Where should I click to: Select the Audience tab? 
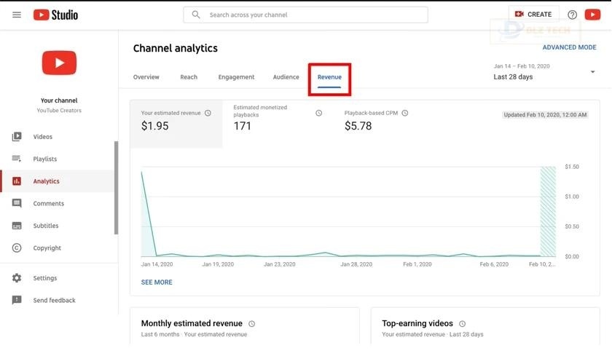(286, 77)
